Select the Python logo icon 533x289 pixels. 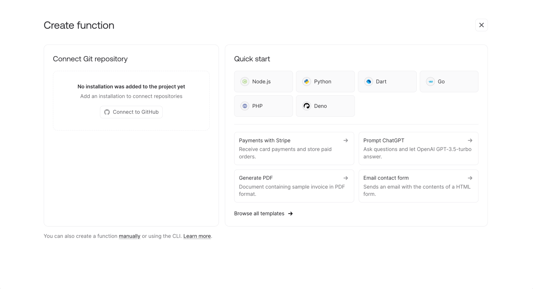coord(307,82)
